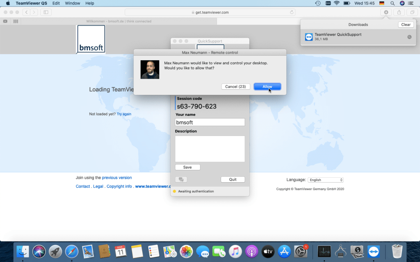420x262 pixels.
Task: Click the bmsoft logo
Action: point(91,39)
